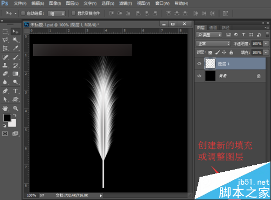Click the 不透明度 100% value field
Image resolution: width=271 pixels, height=200 pixels.
pyautogui.click(x=257, y=43)
